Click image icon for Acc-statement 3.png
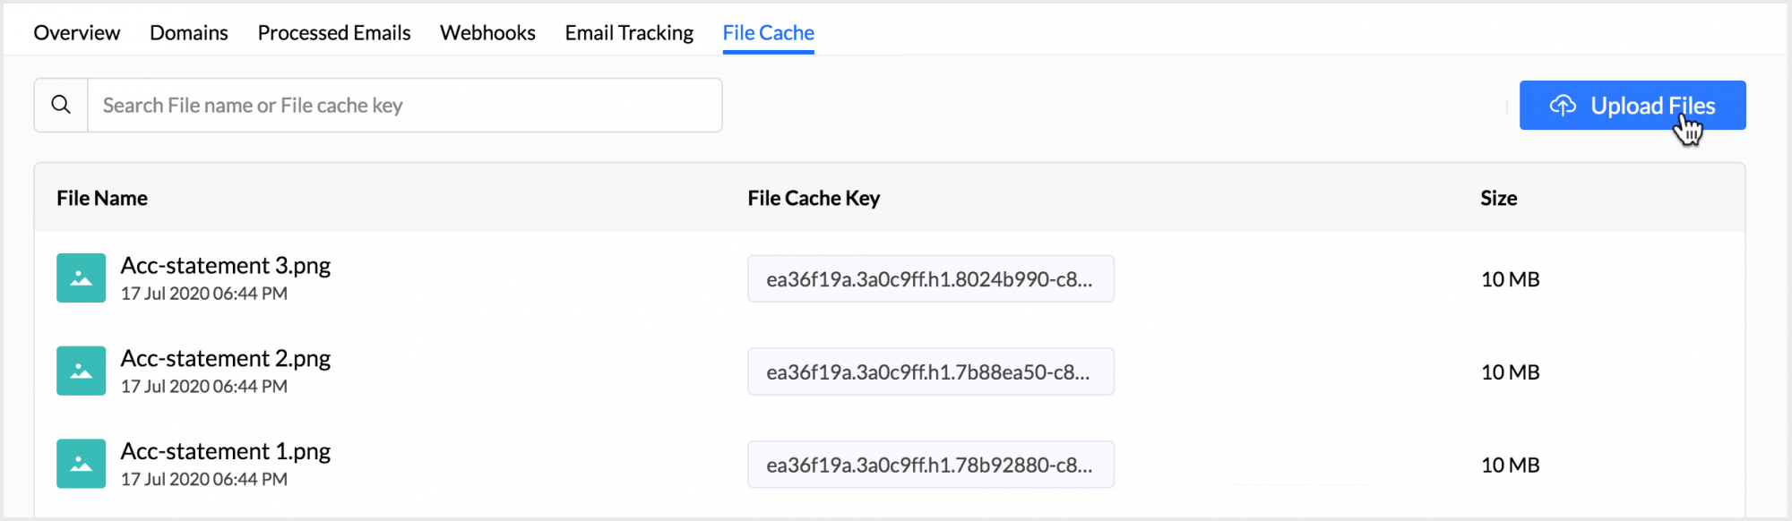 pyautogui.click(x=82, y=278)
